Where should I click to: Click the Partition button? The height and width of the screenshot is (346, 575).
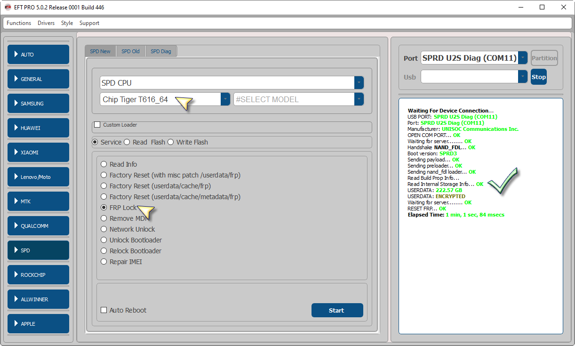point(544,58)
